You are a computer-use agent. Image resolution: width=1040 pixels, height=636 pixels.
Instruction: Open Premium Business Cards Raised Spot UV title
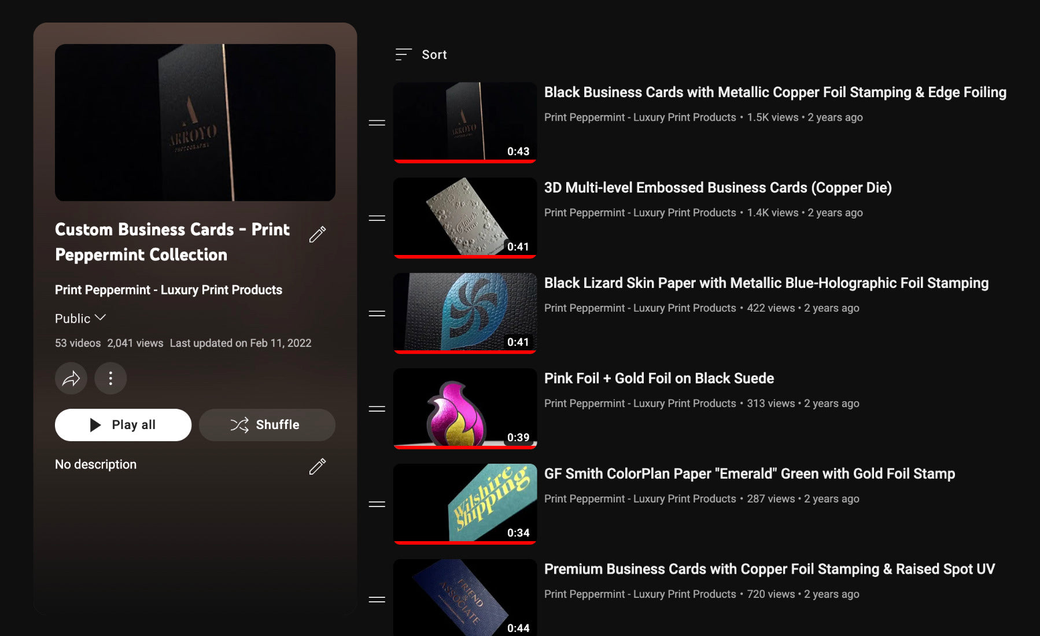coord(769,570)
